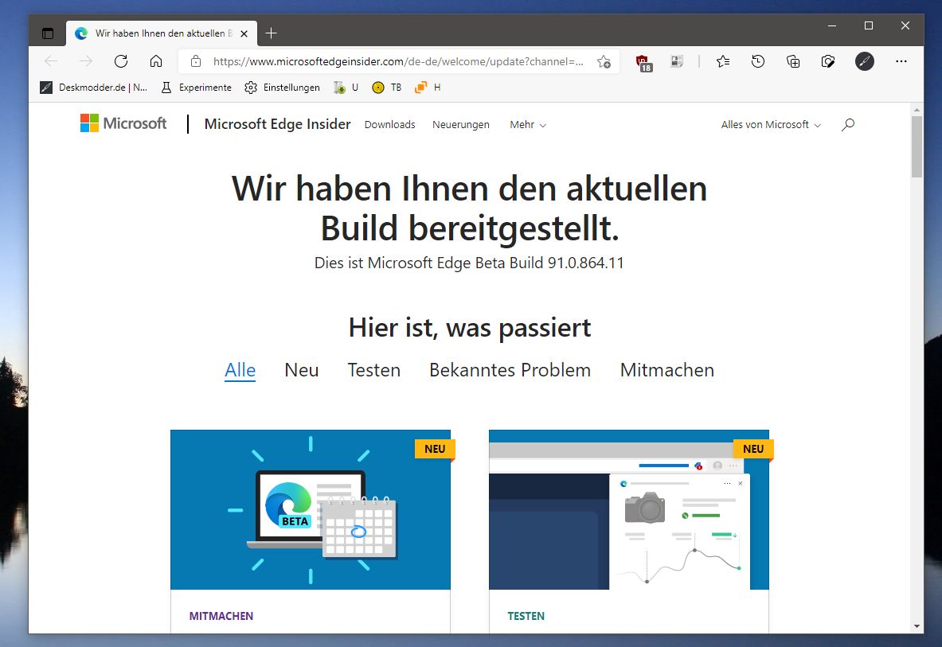Select the Mitmachen filter tab
942x647 pixels.
(x=666, y=370)
